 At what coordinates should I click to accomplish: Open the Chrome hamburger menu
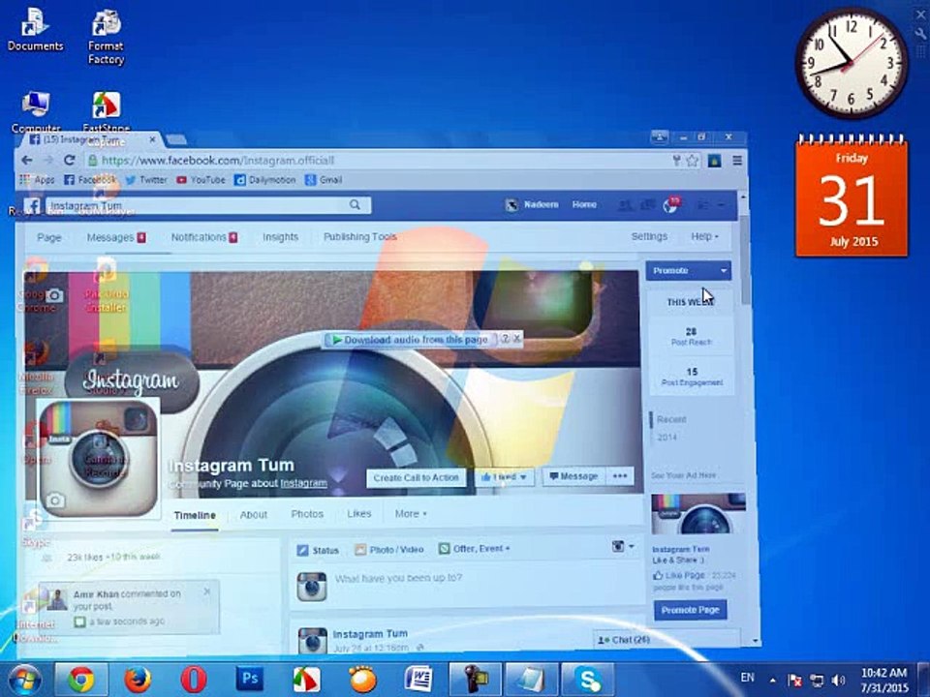737,160
